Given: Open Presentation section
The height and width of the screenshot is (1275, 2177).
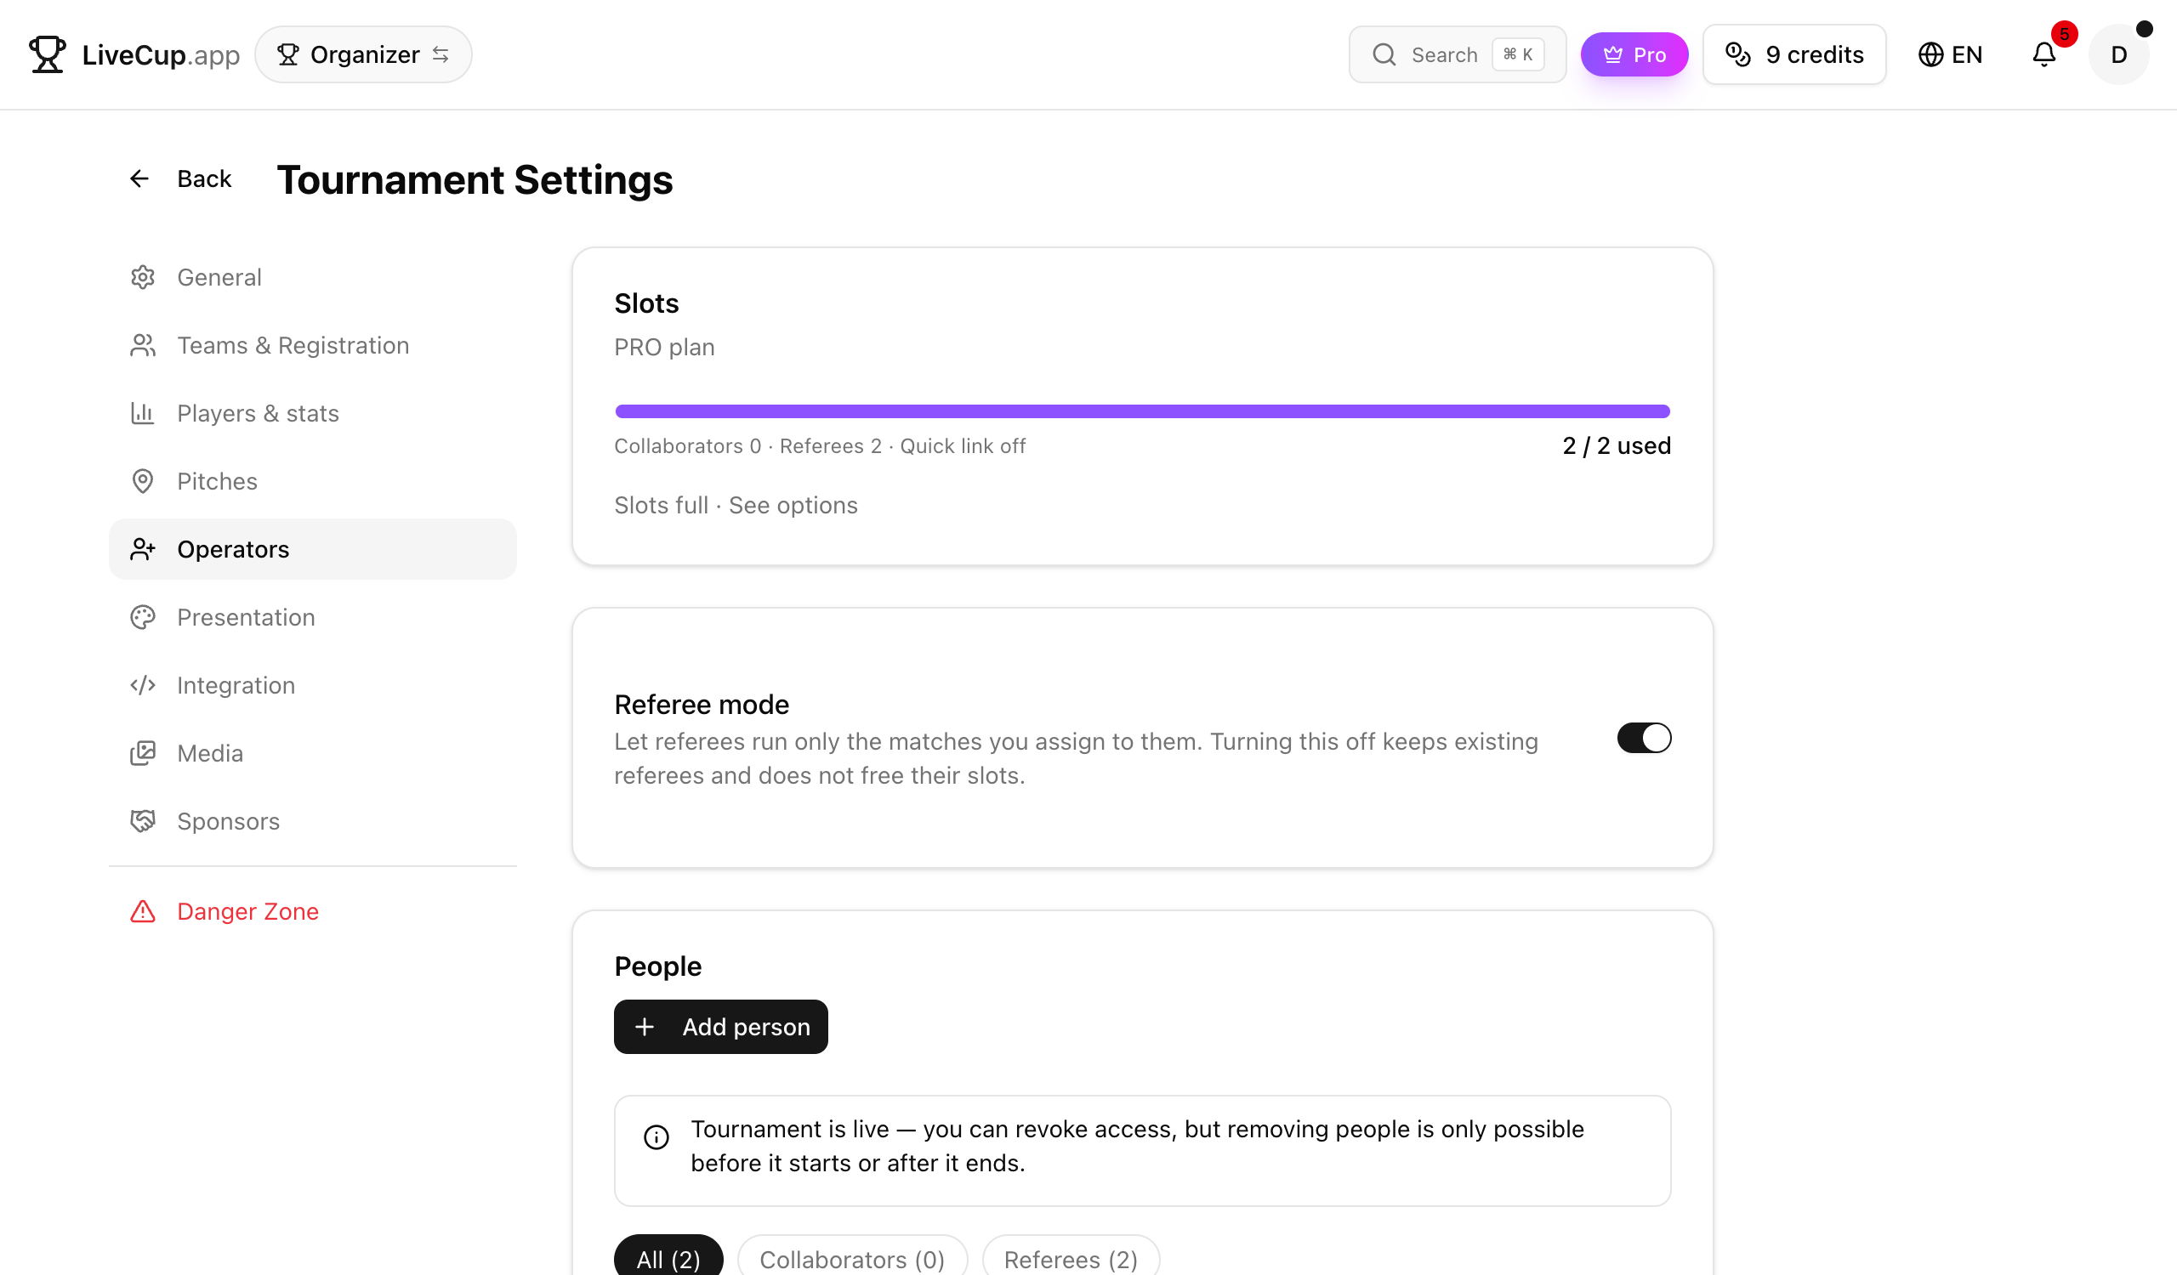Looking at the screenshot, I should tap(313, 617).
